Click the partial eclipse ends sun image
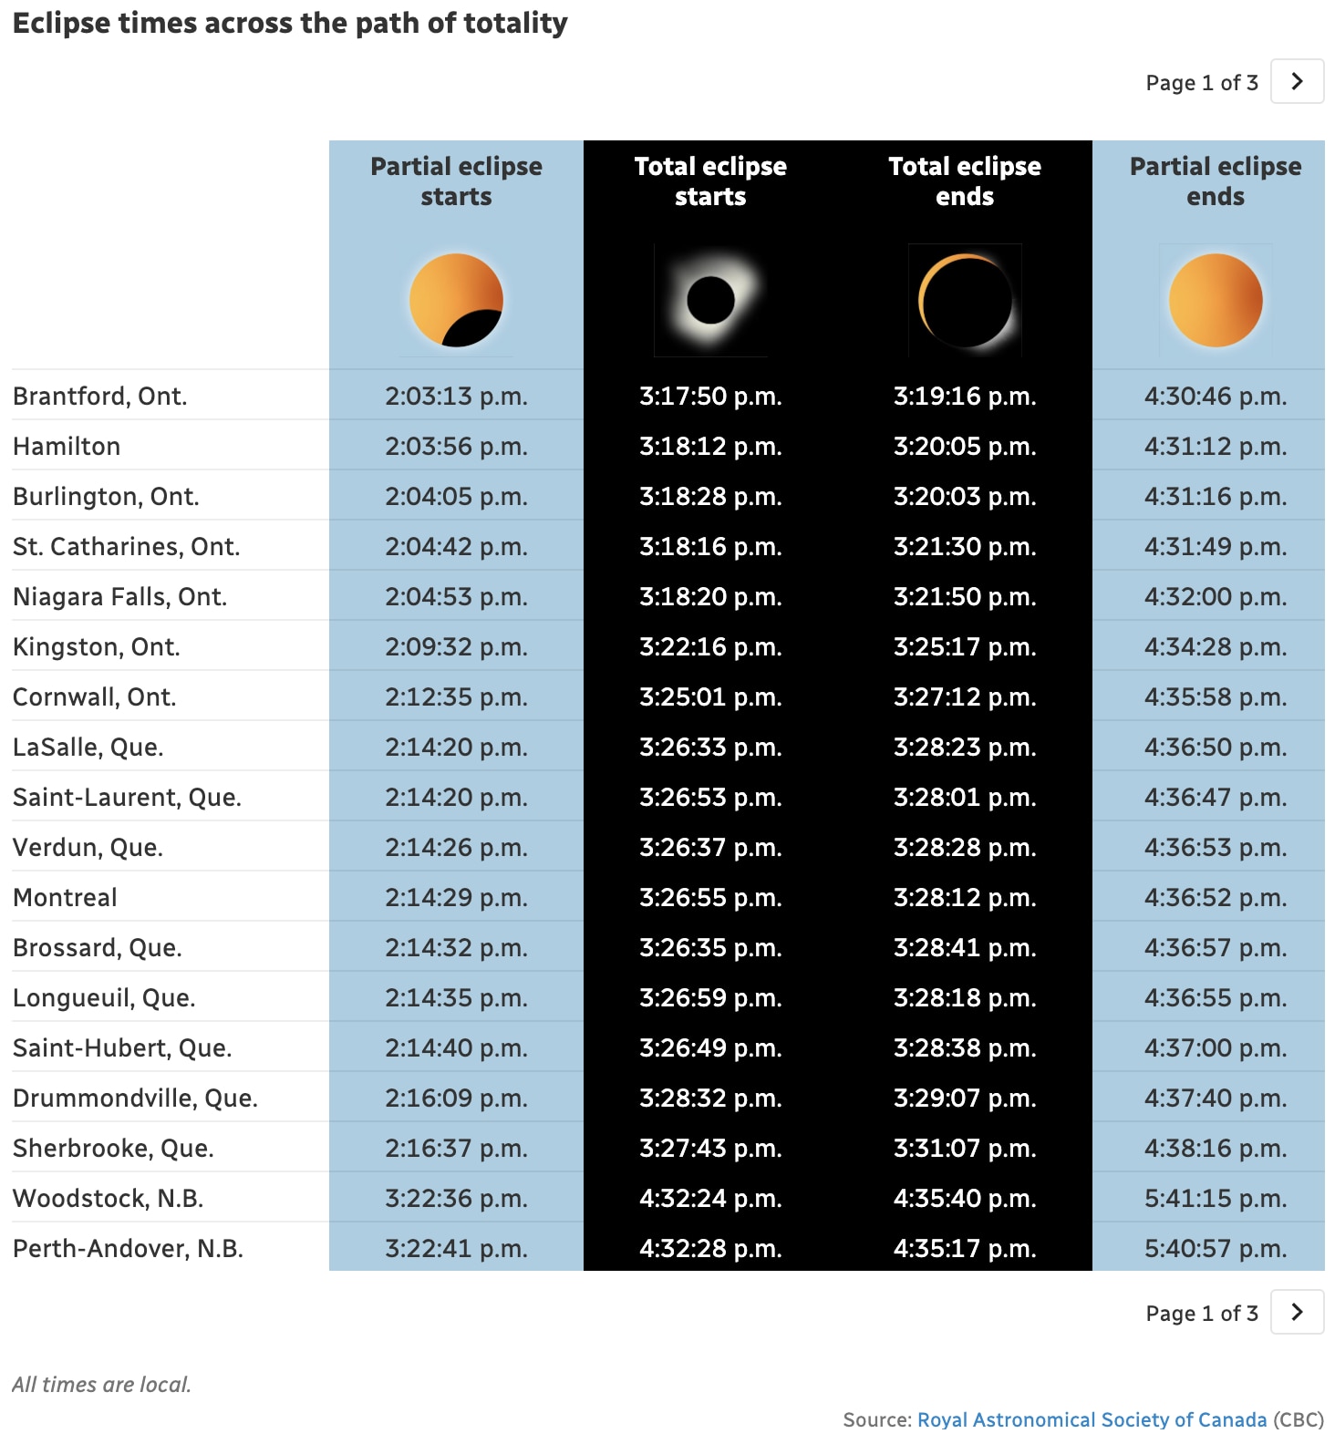1335x1444 pixels. tap(1216, 300)
